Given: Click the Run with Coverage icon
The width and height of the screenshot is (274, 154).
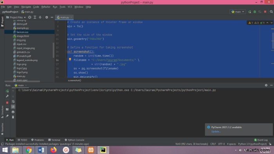Looking at the screenshot, I should point(260,12).
